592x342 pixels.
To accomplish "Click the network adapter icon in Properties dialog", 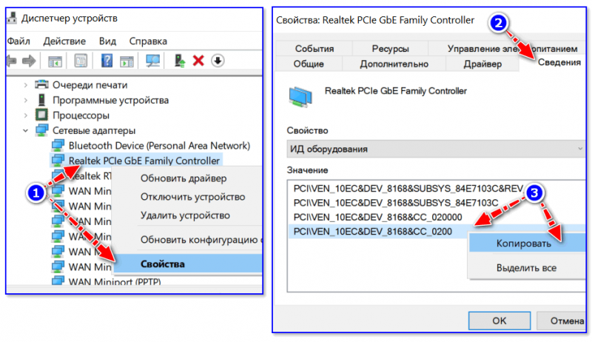I will coord(300,97).
